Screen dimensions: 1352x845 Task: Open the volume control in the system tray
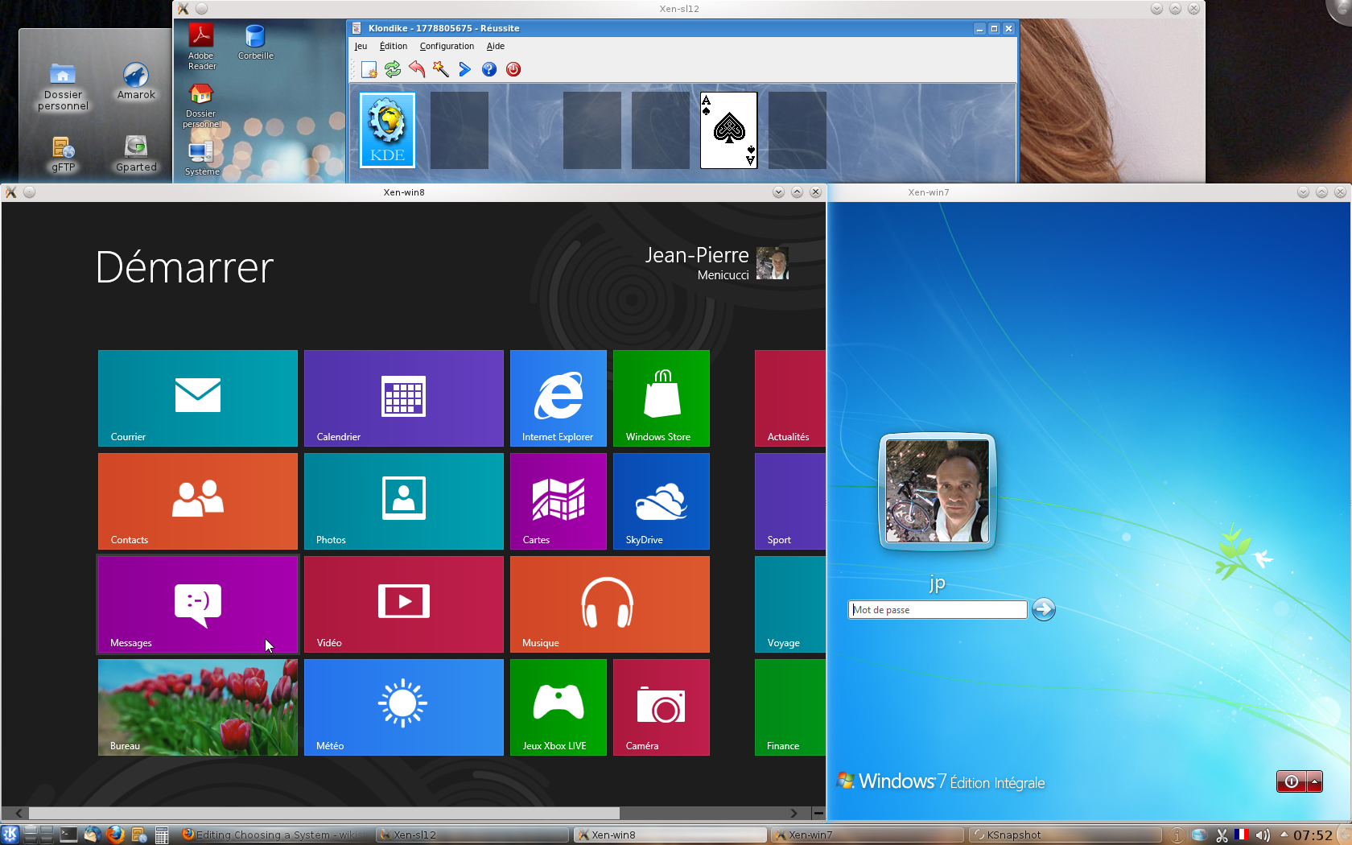point(1263,835)
